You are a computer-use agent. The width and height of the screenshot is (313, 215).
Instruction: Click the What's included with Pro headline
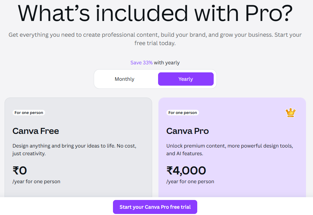(155, 14)
